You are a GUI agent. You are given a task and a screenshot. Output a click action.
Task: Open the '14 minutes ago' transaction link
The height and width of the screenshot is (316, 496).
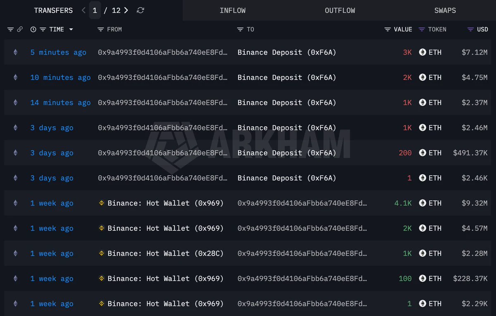(60, 102)
